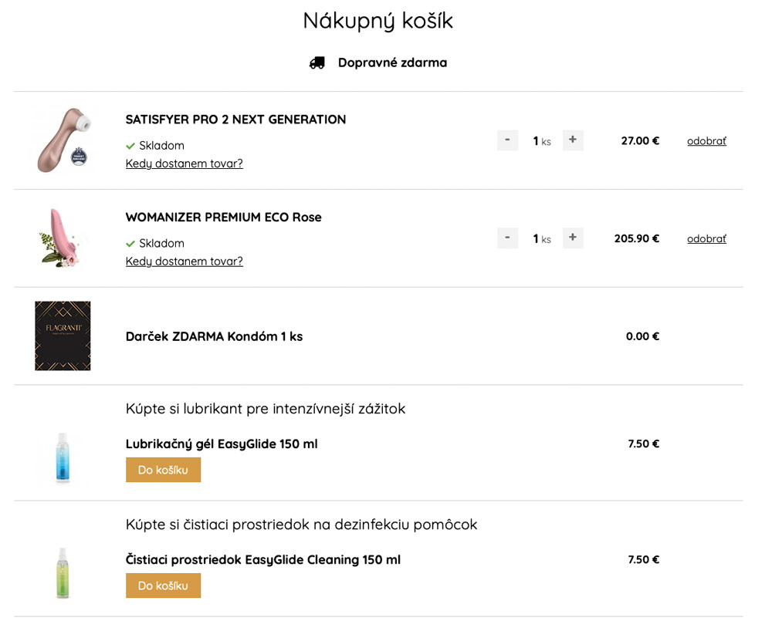The width and height of the screenshot is (772, 631).
Task: Click green in-stock checkmark for Satisfyer
Action: (x=130, y=146)
